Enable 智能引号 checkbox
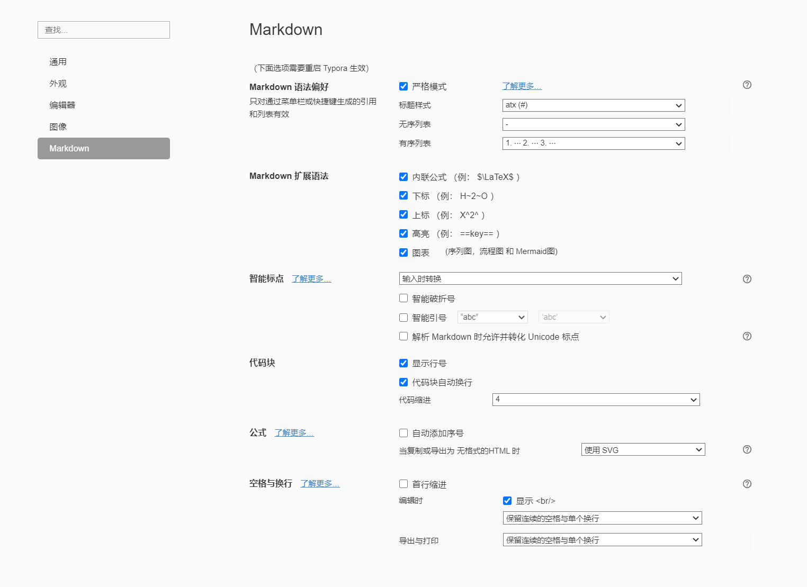 403,318
